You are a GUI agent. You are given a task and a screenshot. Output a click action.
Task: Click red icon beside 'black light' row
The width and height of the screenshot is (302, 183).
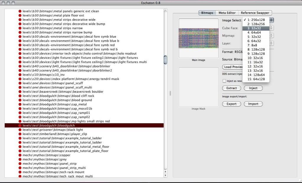click(20, 130)
